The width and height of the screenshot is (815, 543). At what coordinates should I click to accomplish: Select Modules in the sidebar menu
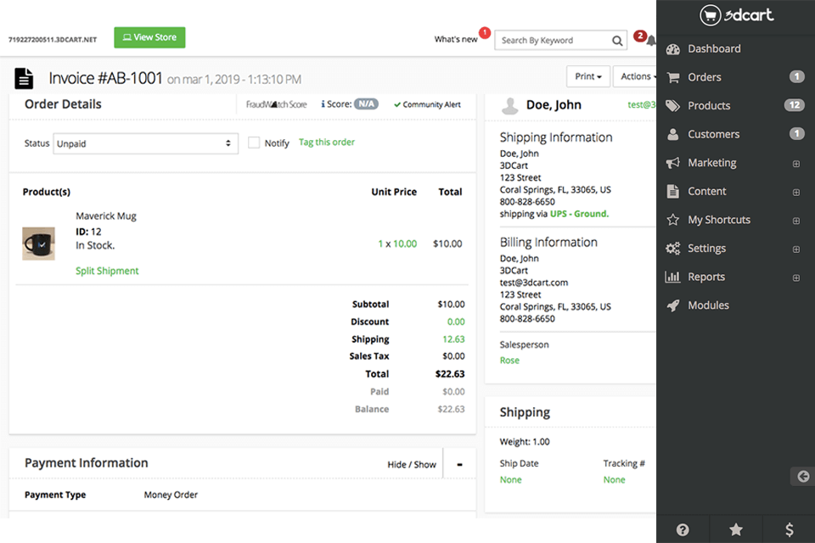click(x=705, y=305)
